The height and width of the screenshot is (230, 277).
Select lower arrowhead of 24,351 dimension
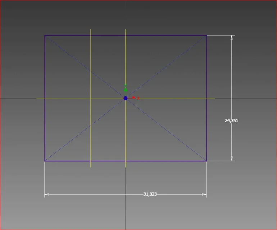coord(232,158)
